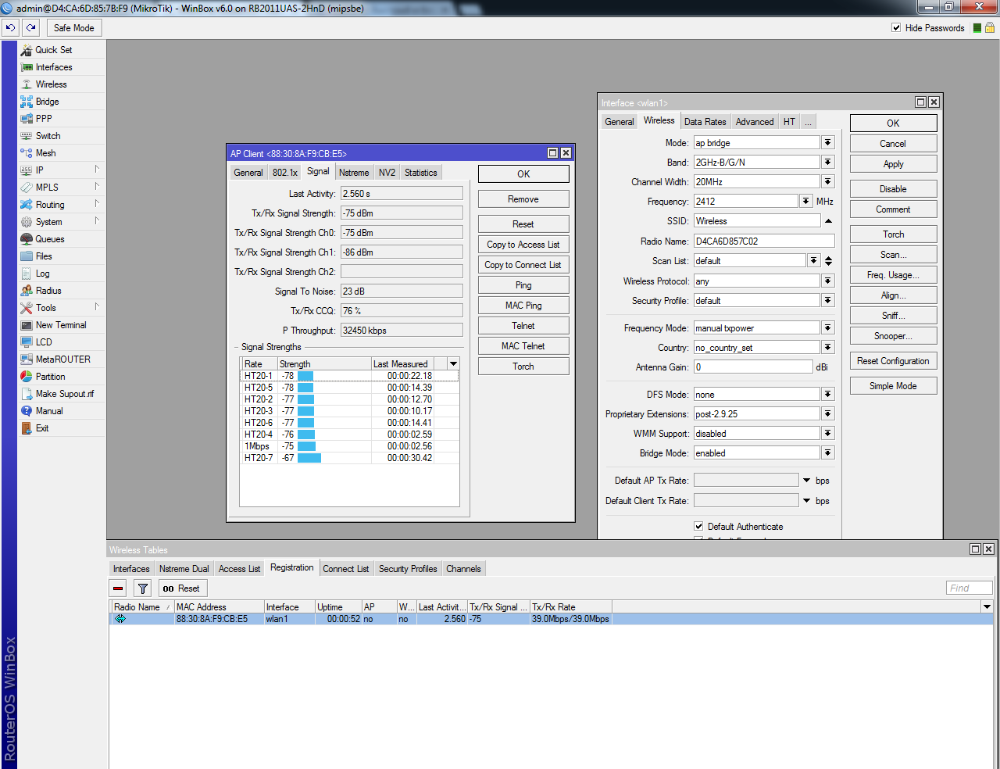Viewport: 1000px width, 769px height.
Task: Open the filter funnel in Wireless Tables
Action: tap(143, 588)
